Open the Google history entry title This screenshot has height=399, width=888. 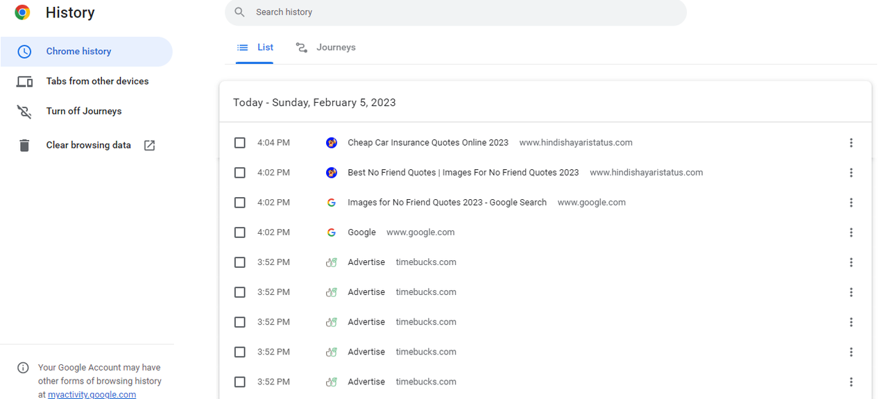point(362,232)
